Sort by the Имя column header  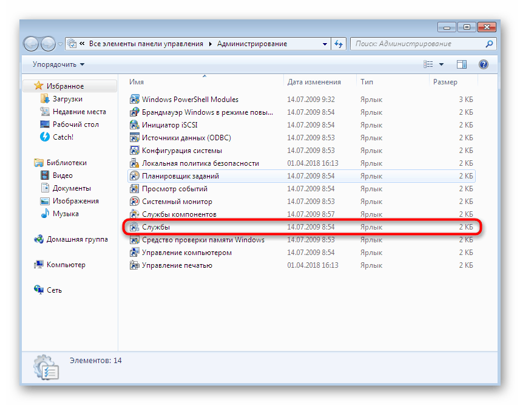coord(137,82)
